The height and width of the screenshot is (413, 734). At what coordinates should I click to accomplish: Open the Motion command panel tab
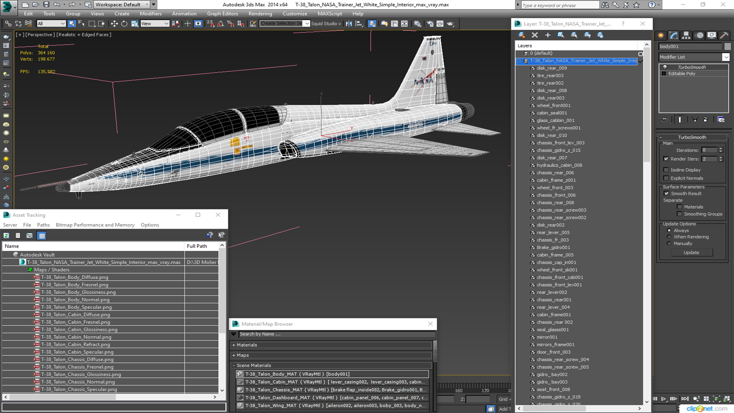tap(700, 35)
